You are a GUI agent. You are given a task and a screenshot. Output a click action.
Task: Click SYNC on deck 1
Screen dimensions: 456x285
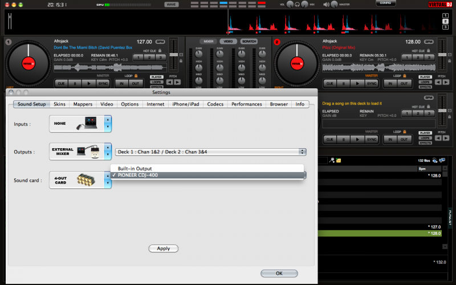pos(103,83)
